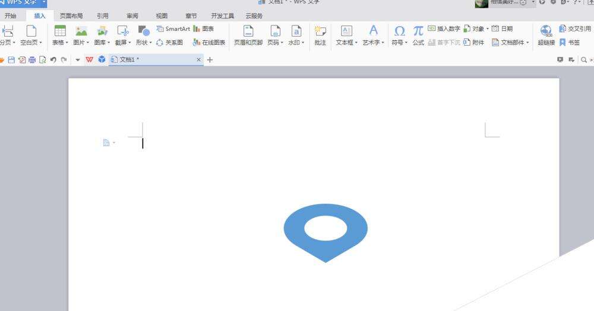The width and height of the screenshot is (594, 311).
Task: Switch to 视图 tab
Action: 162,15
